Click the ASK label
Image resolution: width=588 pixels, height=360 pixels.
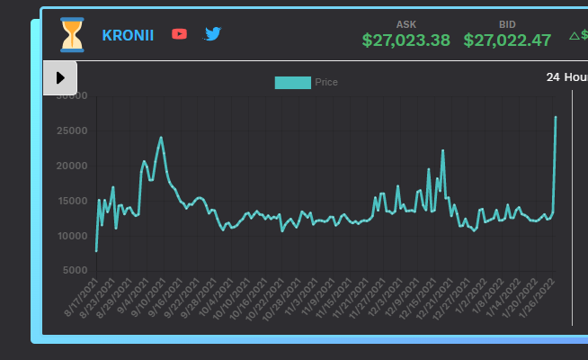(406, 24)
